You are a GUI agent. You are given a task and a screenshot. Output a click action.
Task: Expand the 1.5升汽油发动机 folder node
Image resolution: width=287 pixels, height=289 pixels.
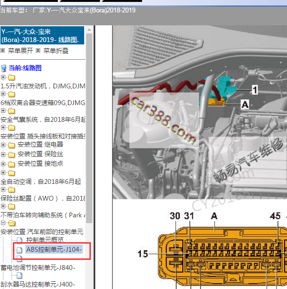tap(3, 77)
